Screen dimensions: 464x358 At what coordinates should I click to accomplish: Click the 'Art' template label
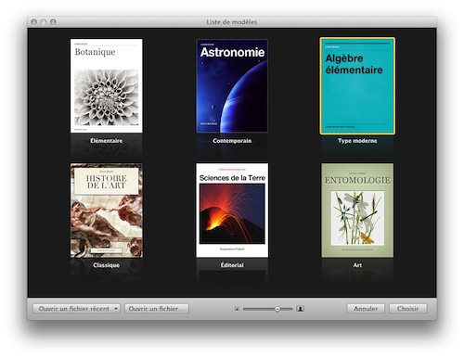pyautogui.click(x=357, y=265)
